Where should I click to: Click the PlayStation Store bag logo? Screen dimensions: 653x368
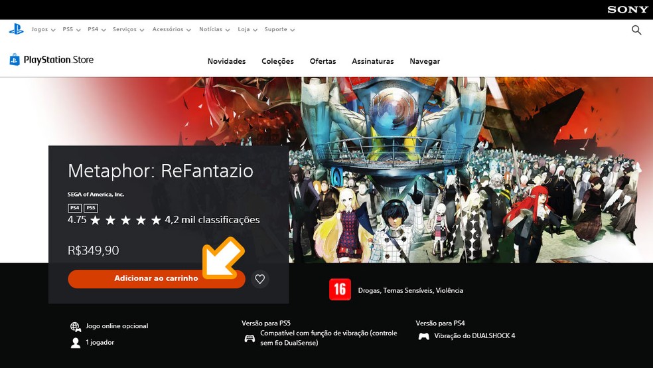(x=15, y=60)
